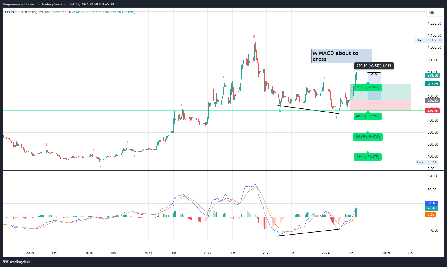This screenshot has height=267, width=447.
Task: Click the 1,100.00 price scale label
Action: (434, 36)
